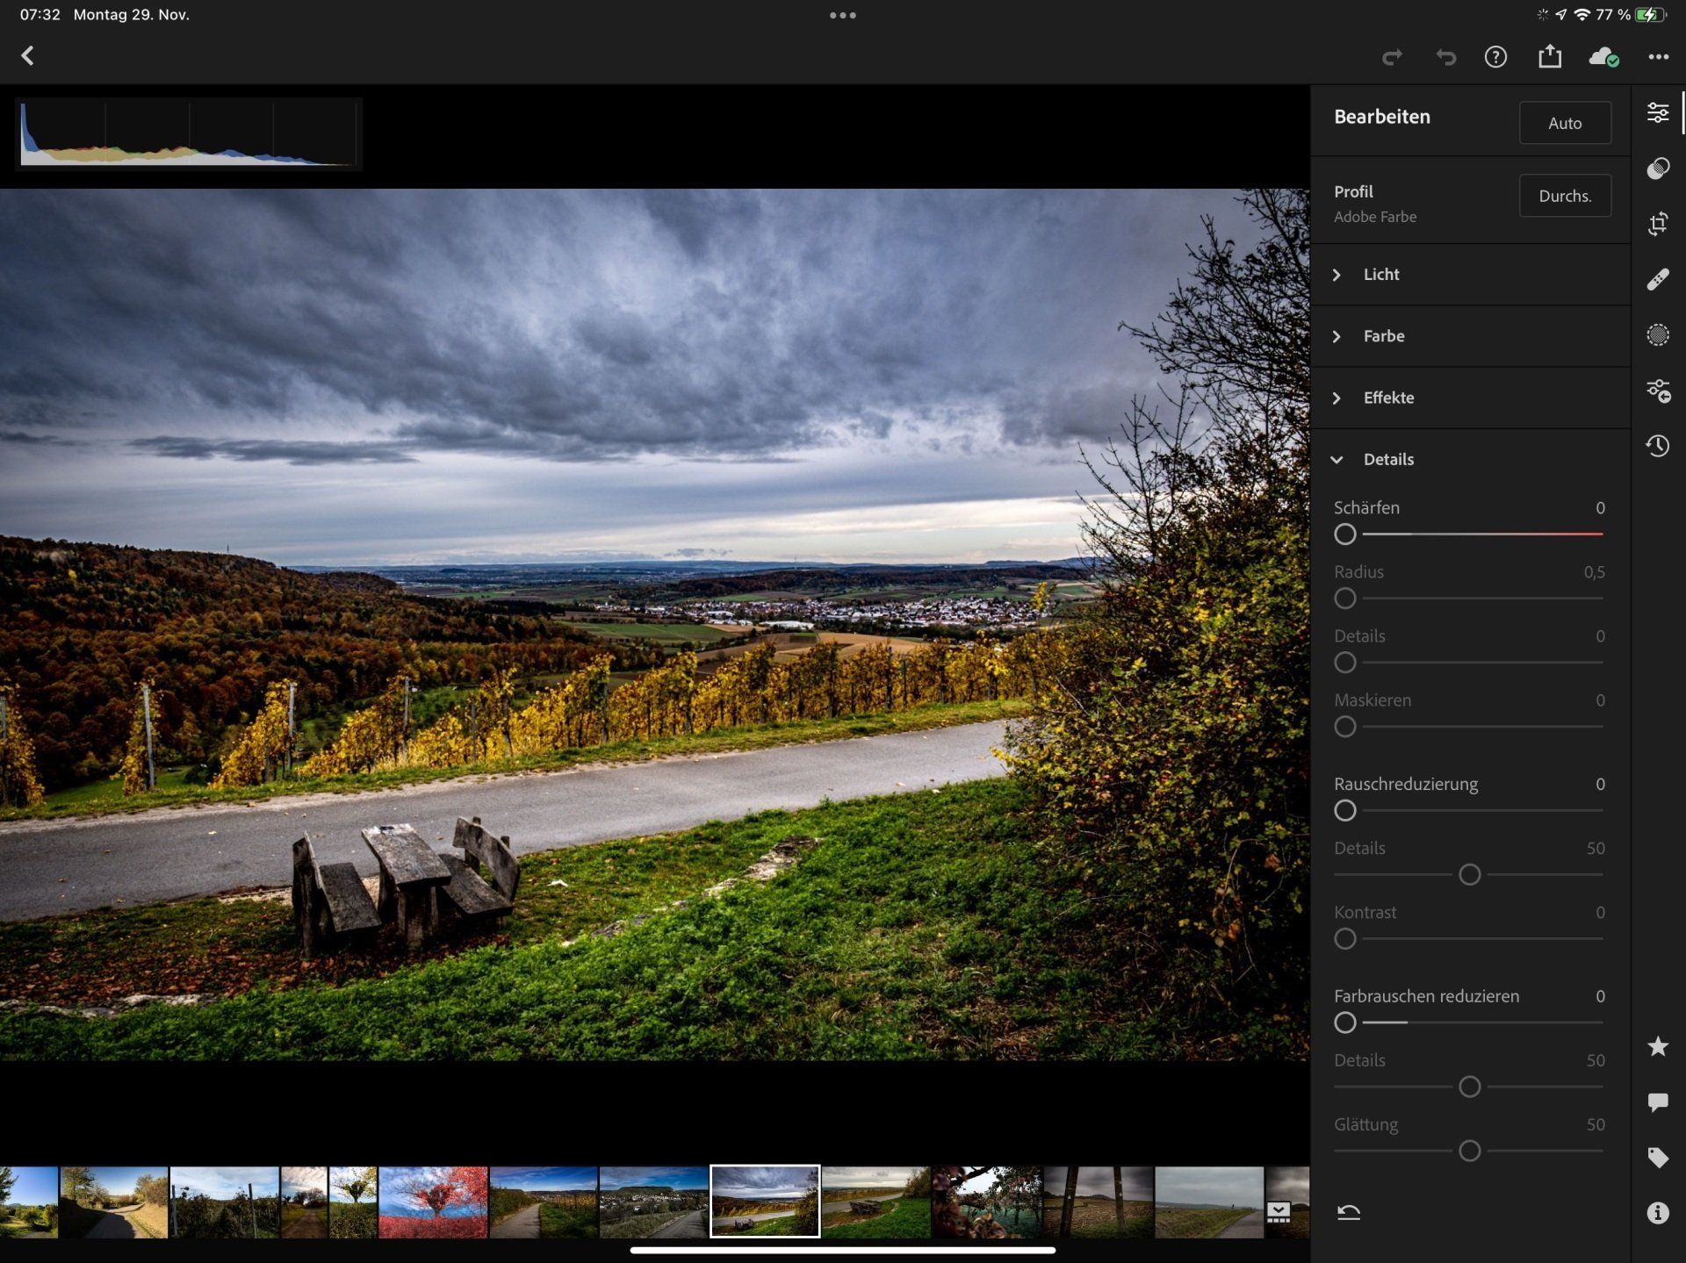The height and width of the screenshot is (1263, 1686).
Task: Open profile browser via Durchs. button
Action: [1564, 196]
